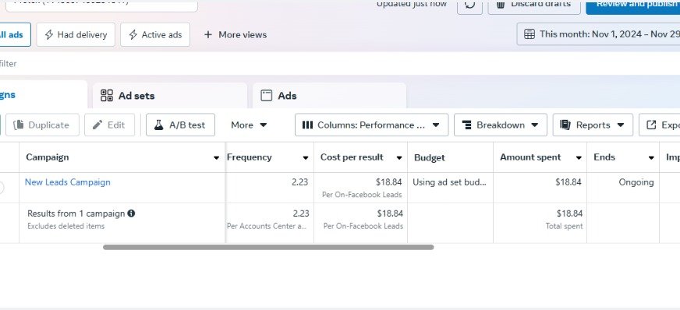
Task: Open the New Leads Campaign link
Action: click(68, 181)
